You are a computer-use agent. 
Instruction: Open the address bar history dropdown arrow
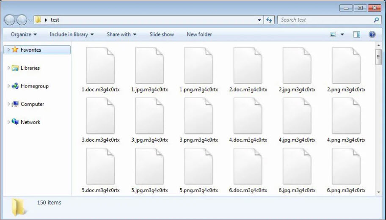259,20
